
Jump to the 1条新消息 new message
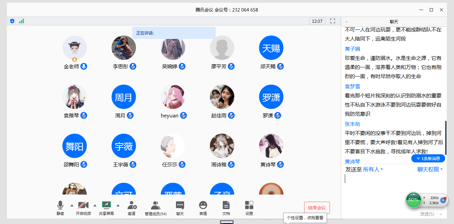(x=428, y=158)
